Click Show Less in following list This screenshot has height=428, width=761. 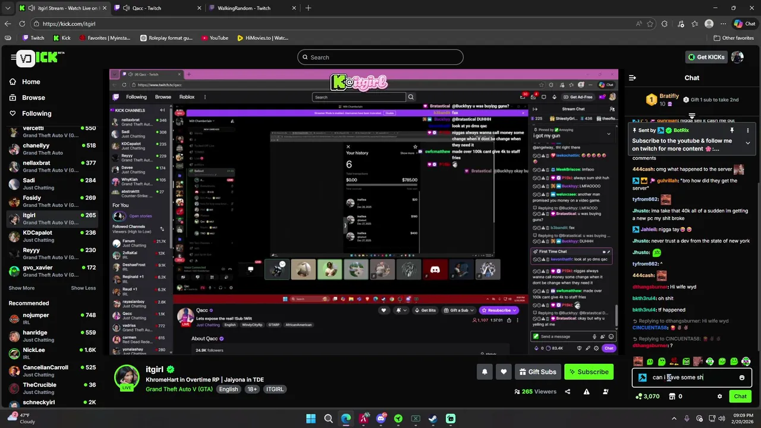tap(83, 288)
